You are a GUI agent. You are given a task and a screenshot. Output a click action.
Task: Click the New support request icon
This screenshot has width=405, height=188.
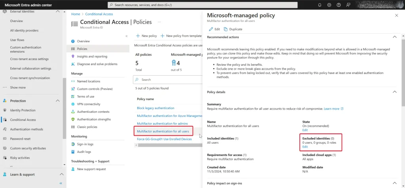[73, 169]
